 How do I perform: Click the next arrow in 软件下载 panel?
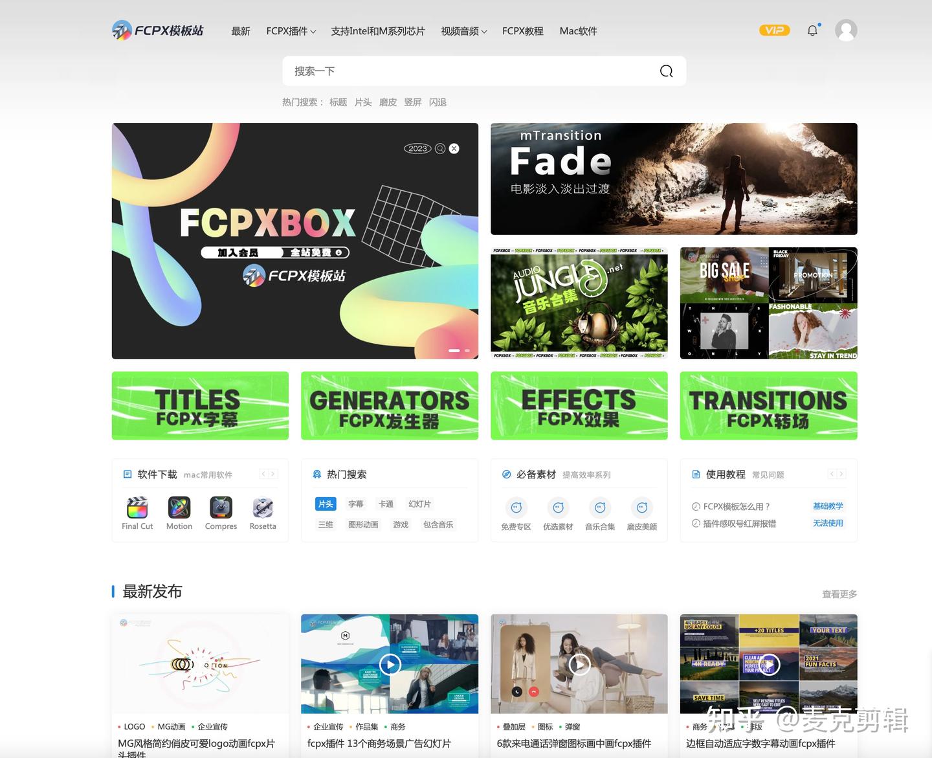pos(273,474)
